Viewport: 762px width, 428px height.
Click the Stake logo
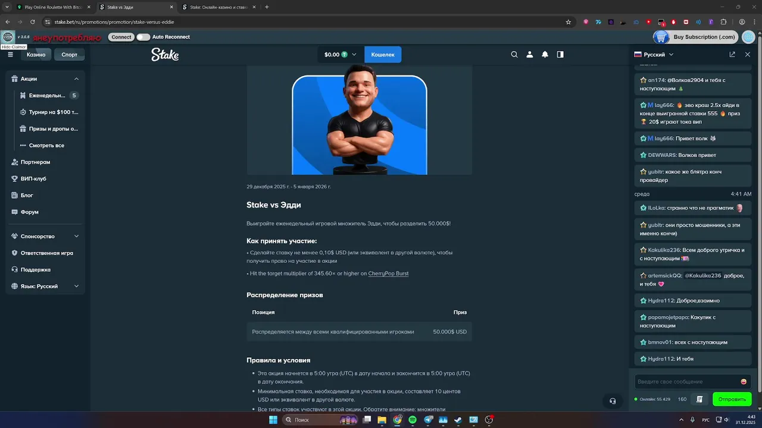point(165,55)
